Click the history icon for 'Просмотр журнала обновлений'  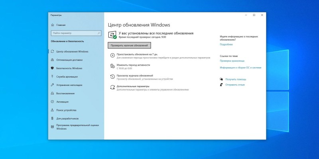tap(112, 77)
